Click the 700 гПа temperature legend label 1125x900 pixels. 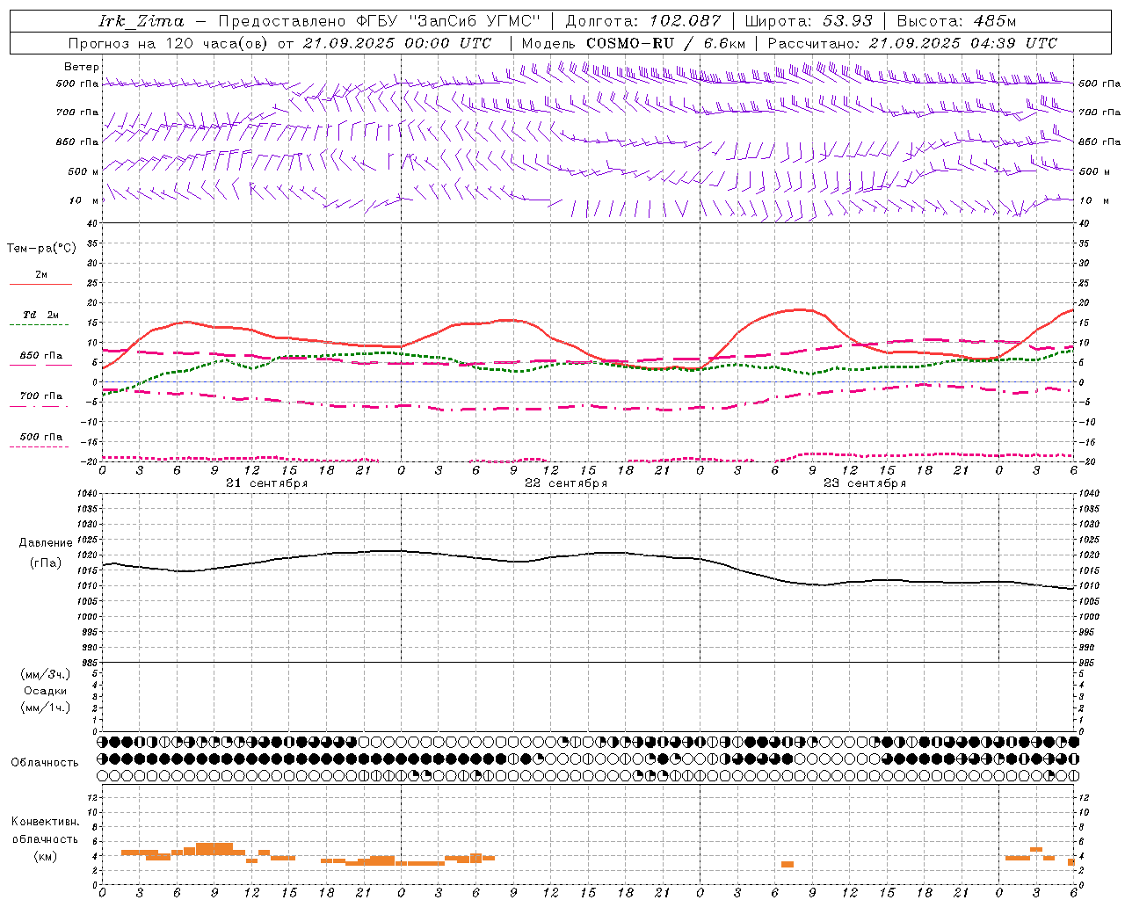[41, 396]
